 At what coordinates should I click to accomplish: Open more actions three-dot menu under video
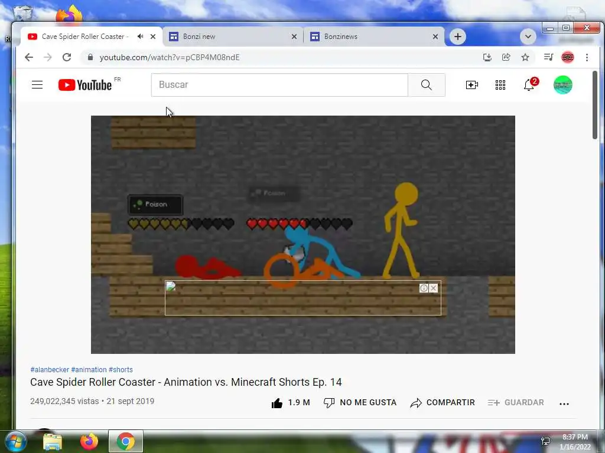pyautogui.click(x=564, y=403)
